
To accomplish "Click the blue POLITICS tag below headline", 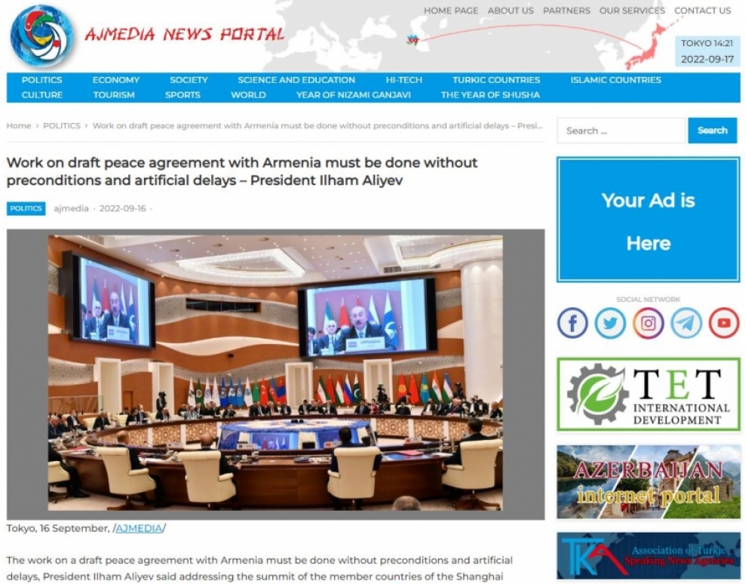I will [26, 208].
